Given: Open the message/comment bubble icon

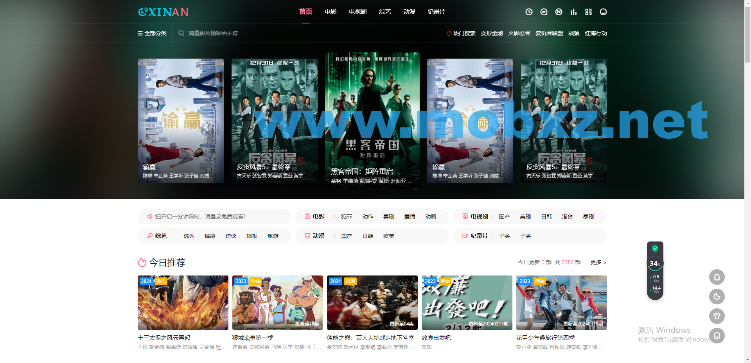Looking at the screenshot, I should click(544, 12).
